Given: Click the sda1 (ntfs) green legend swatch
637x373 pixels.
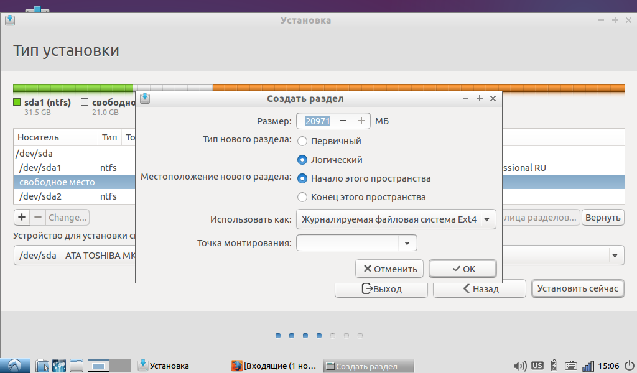Looking at the screenshot, I should pos(17,102).
